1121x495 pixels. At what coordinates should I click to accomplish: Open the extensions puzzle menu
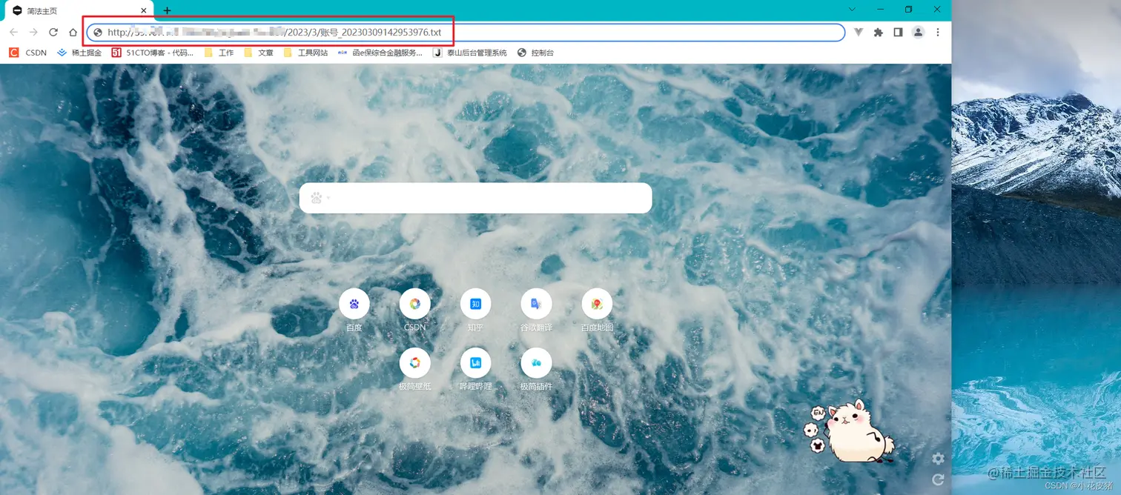pos(879,33)
